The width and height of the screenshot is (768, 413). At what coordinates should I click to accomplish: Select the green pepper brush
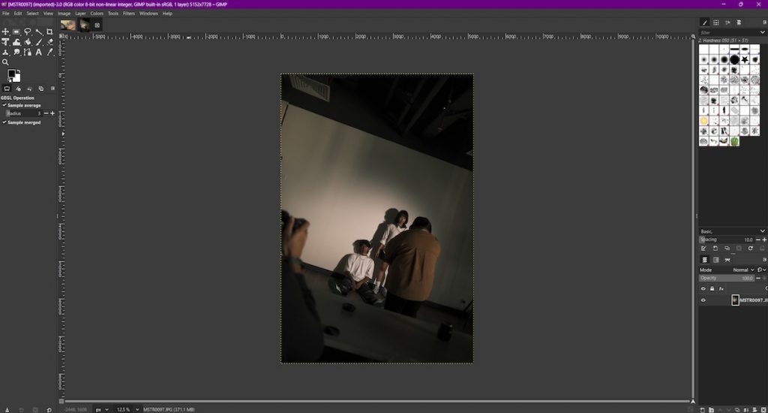(x=734, y=141)
